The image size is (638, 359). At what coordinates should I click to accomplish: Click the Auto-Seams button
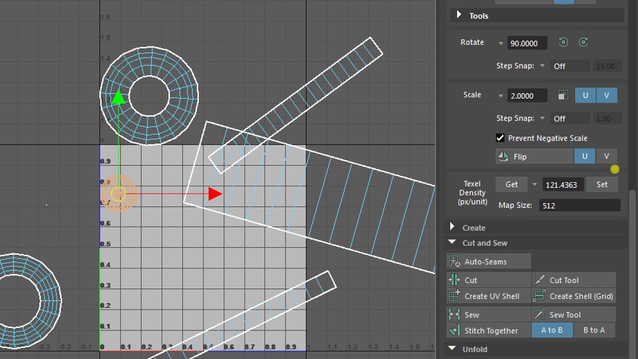click(489, 261)
